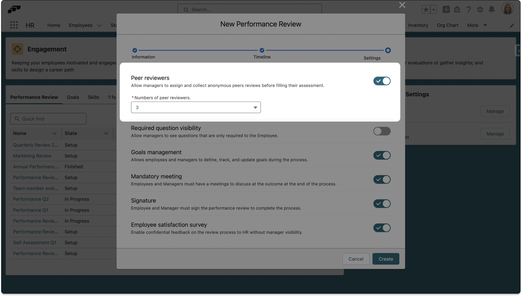Click the favorites star icon

(x=426, y=10)
